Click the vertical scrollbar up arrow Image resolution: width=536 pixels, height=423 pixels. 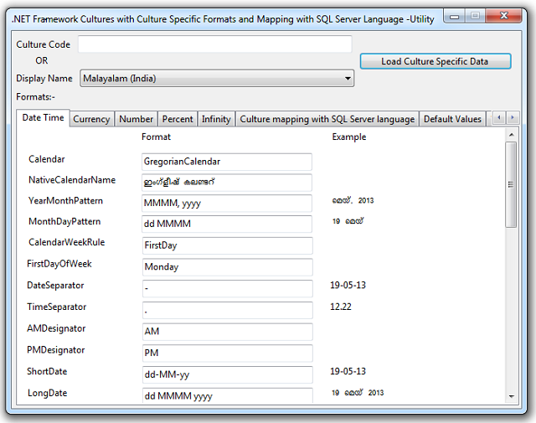pyautogui.click(x=512, y=135)
